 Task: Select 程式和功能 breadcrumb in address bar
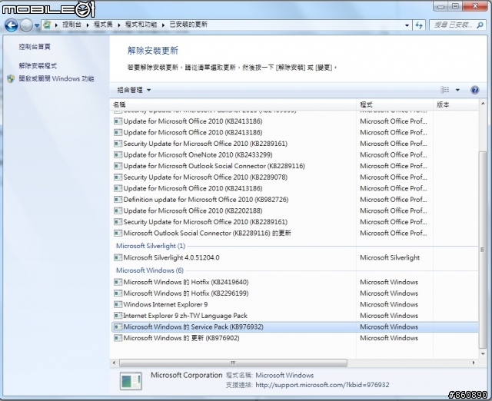click(141, 25)
